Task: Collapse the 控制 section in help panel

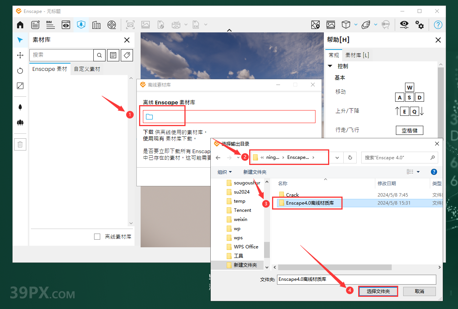Action: click(330, 66)
